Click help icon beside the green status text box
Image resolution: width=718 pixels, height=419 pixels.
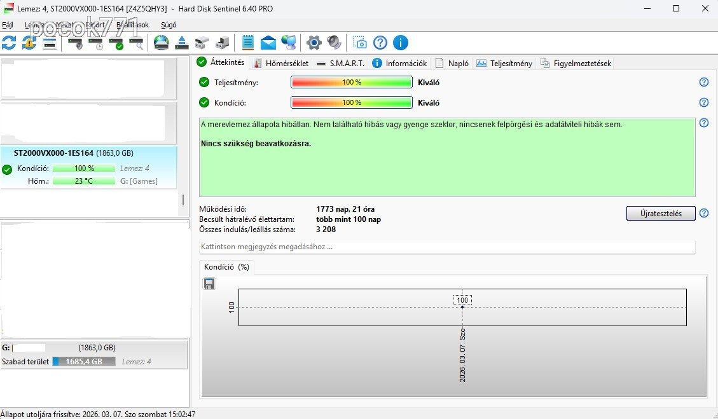[x=704, y=123]
